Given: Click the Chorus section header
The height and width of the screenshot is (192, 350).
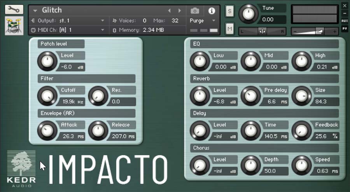Looking at the screenshot, I should (264, 148).
